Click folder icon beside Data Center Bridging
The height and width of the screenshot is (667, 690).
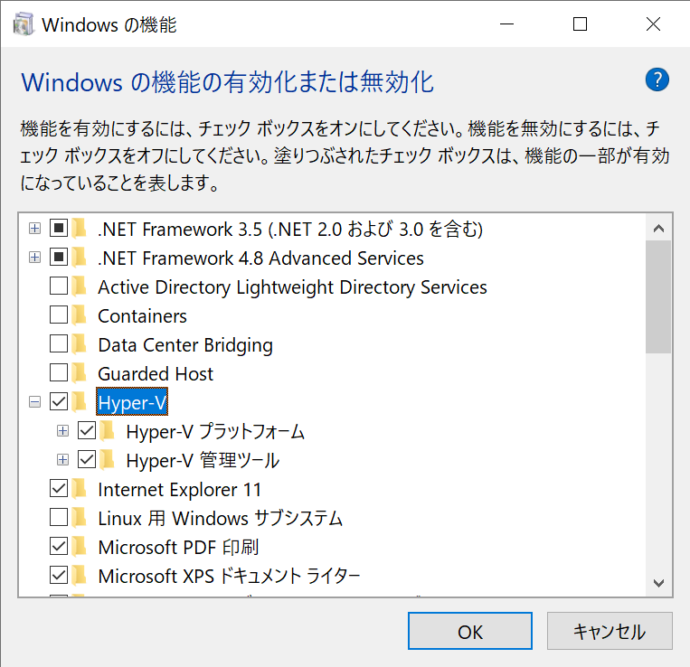pos(80,344)
